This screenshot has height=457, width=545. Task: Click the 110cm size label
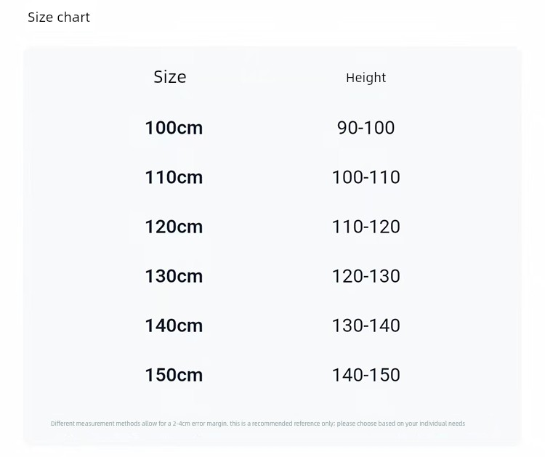click(x=174, y=177)
